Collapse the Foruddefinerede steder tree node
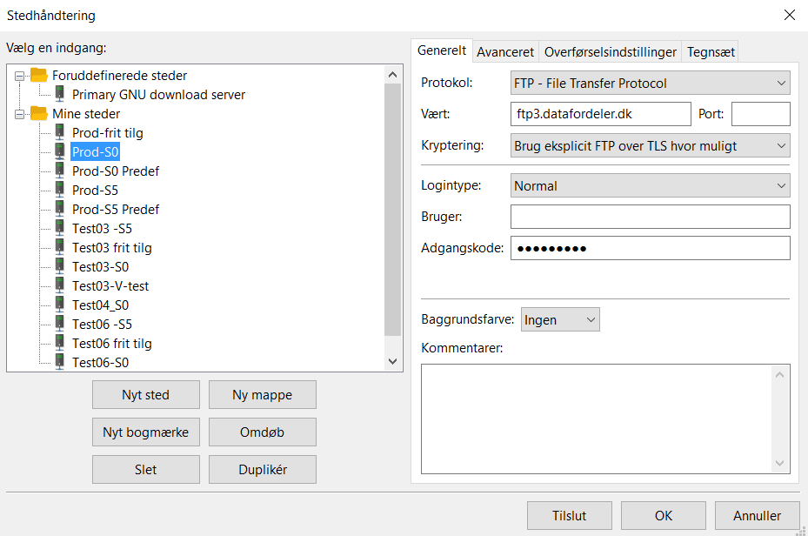Viewport: 808px width, 536px height. [x=19, y=76]
